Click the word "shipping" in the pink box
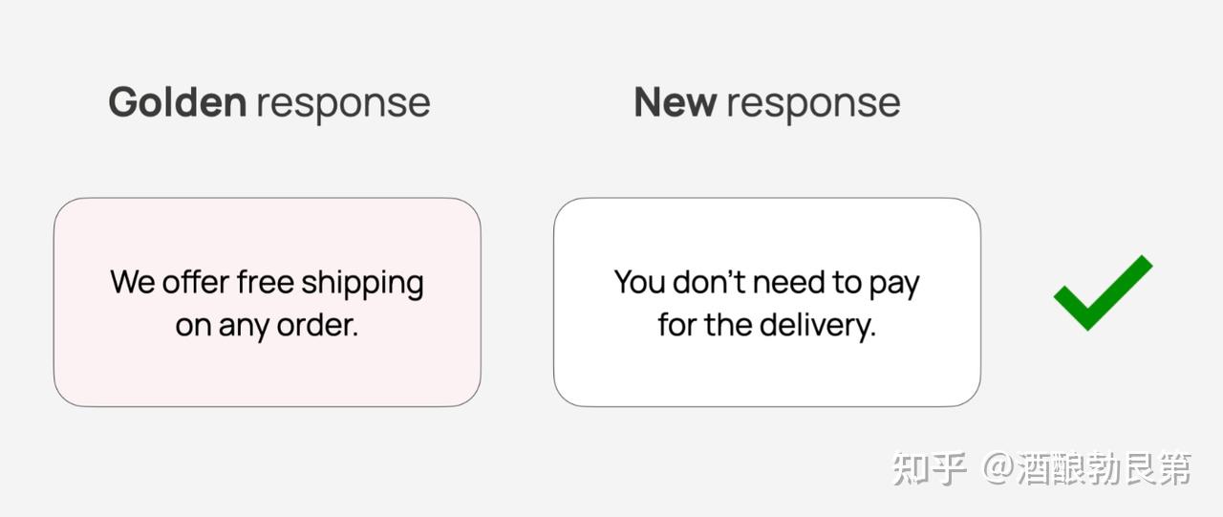The height and width of the screenshot is (517, 1223). click(x=363, y=285)
